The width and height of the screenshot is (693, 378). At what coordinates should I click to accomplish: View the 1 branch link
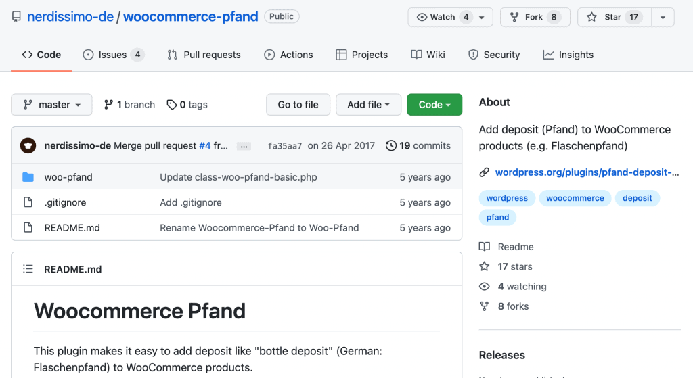[x=129, y=105]
